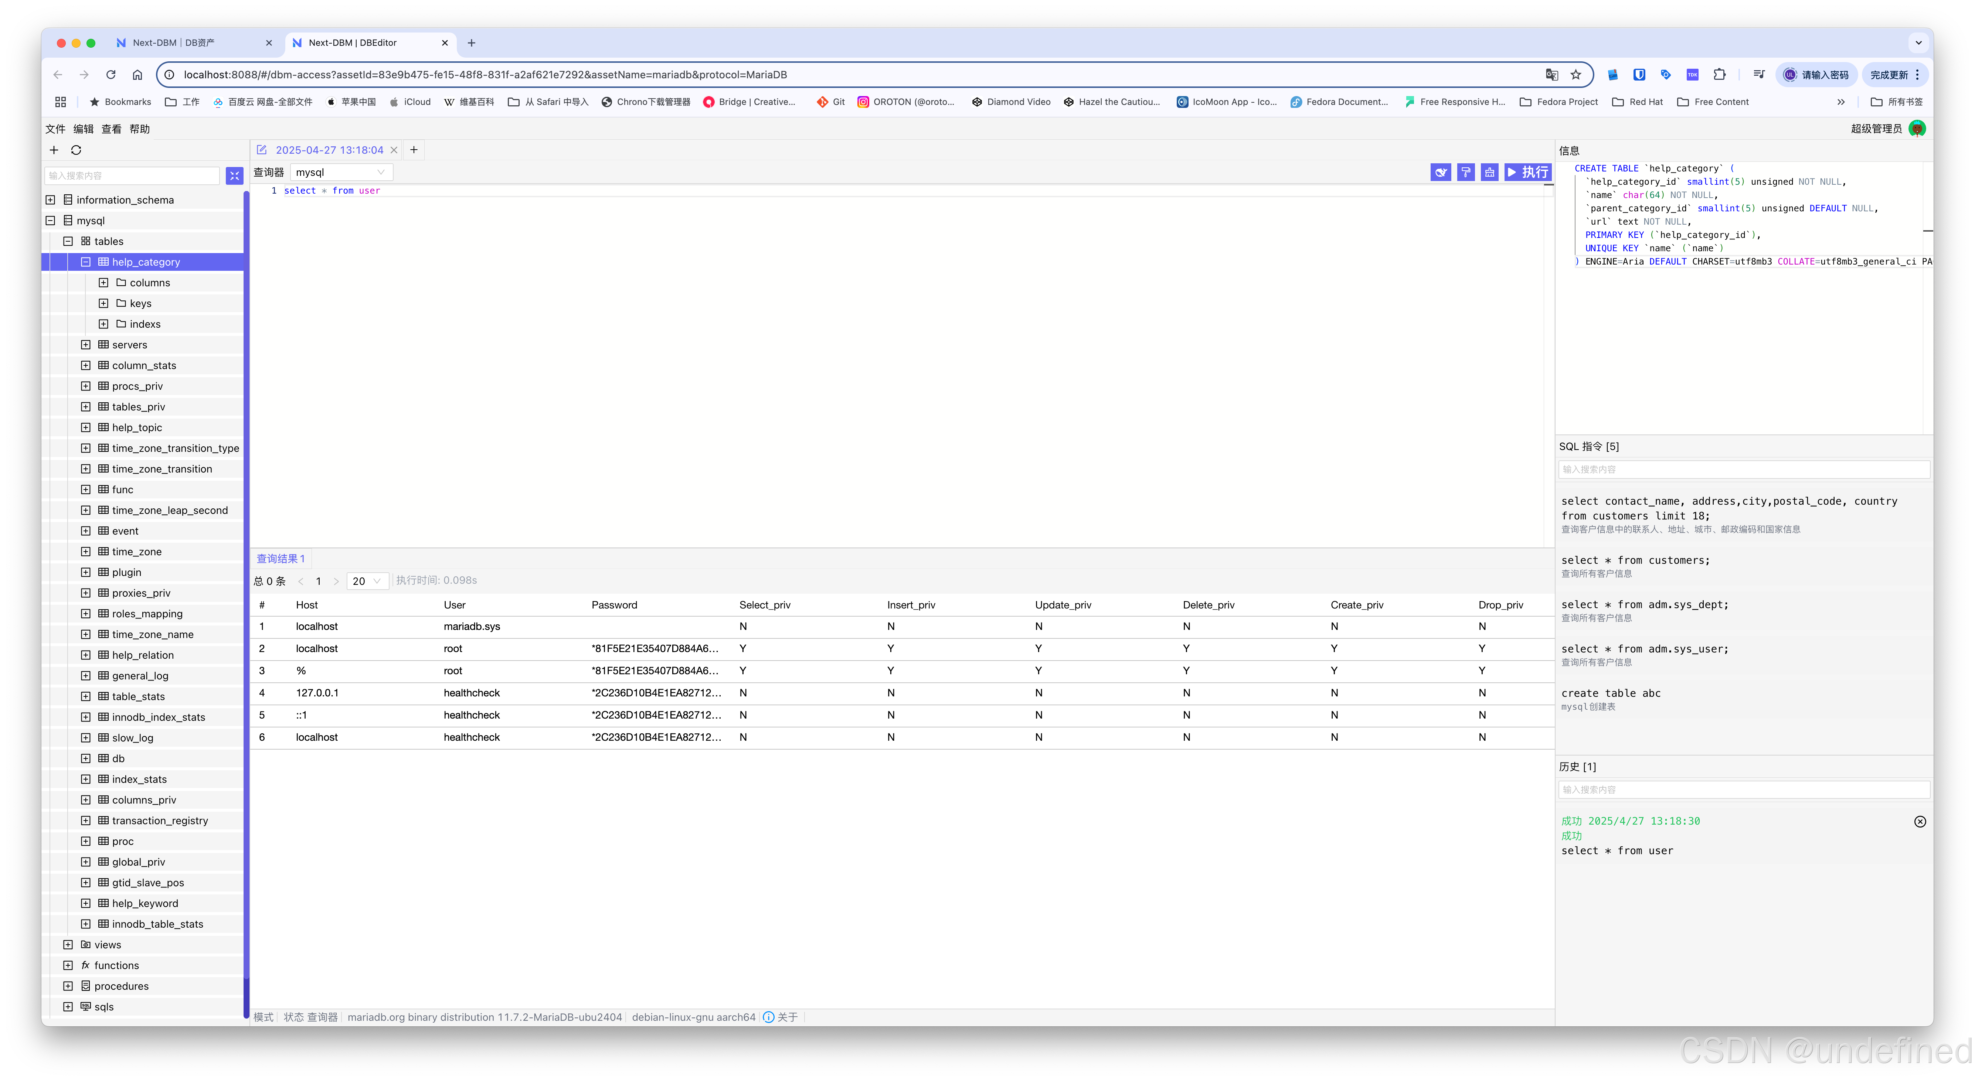
Task: Click the refresh icon above database tree
Action: point(76,150)
